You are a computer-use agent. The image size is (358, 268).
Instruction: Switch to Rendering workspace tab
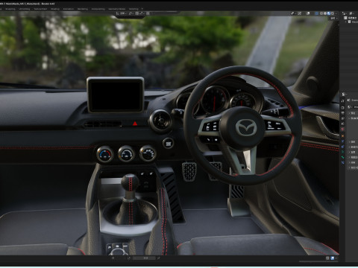tap(83, 9)
